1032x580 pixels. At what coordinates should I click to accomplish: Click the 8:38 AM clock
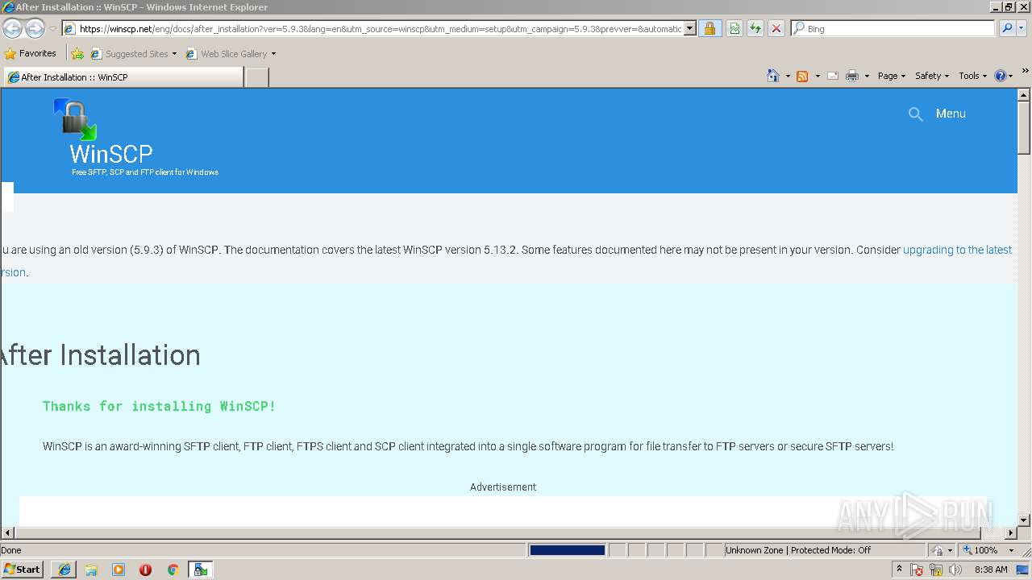991,570
